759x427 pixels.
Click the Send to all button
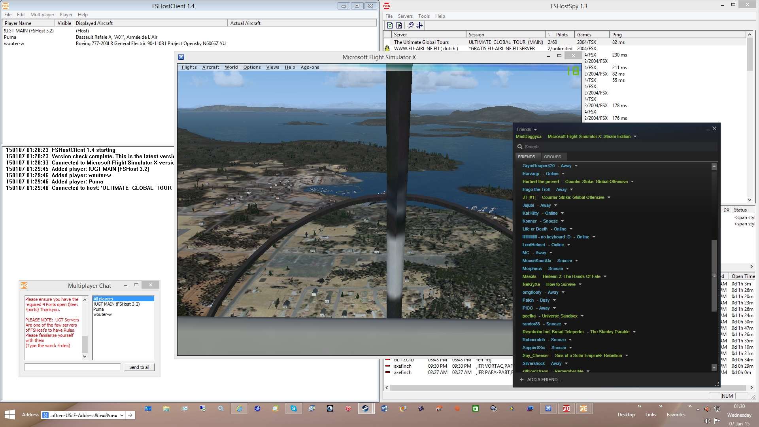[x=139, y=367]
